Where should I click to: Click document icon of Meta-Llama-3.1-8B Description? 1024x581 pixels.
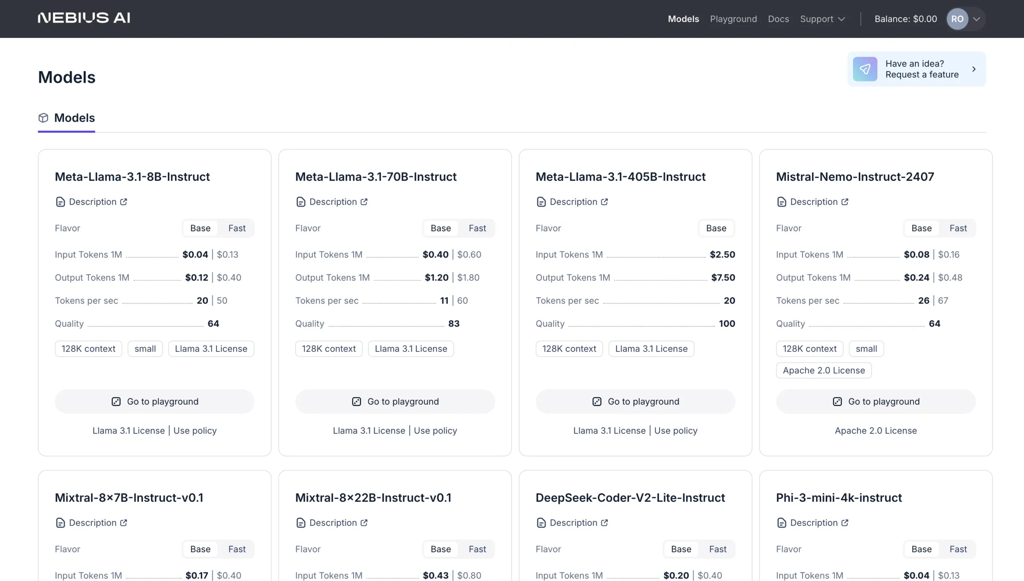[60, 202]
